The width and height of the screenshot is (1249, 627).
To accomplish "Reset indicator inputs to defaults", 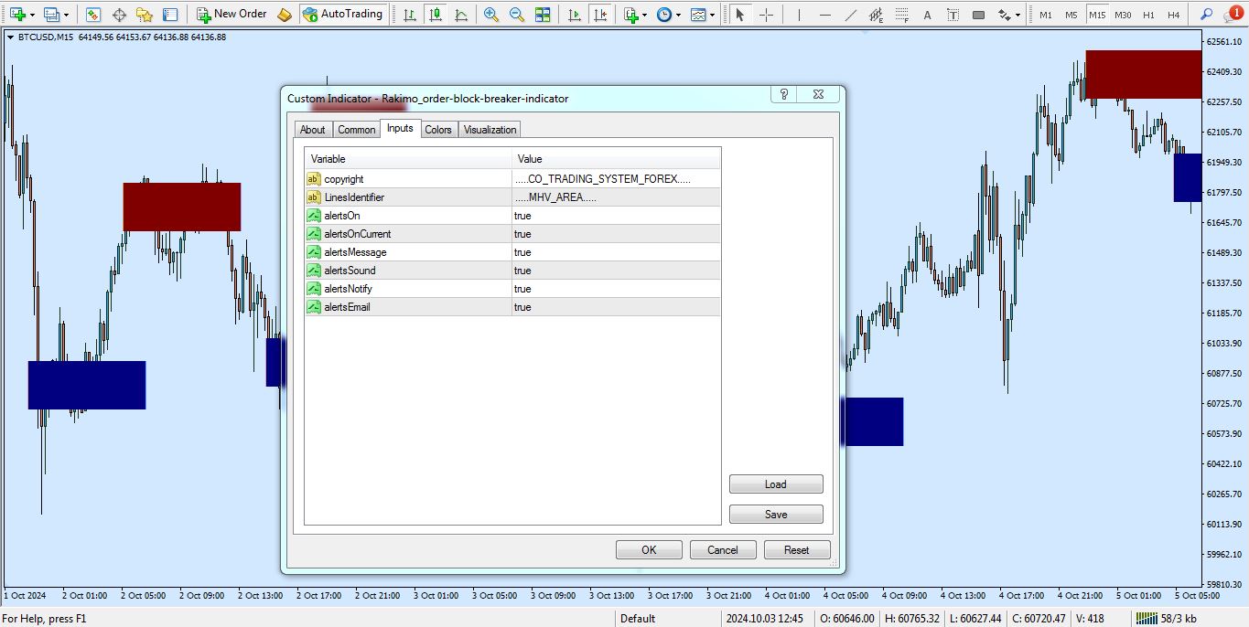I will [796, 549].
